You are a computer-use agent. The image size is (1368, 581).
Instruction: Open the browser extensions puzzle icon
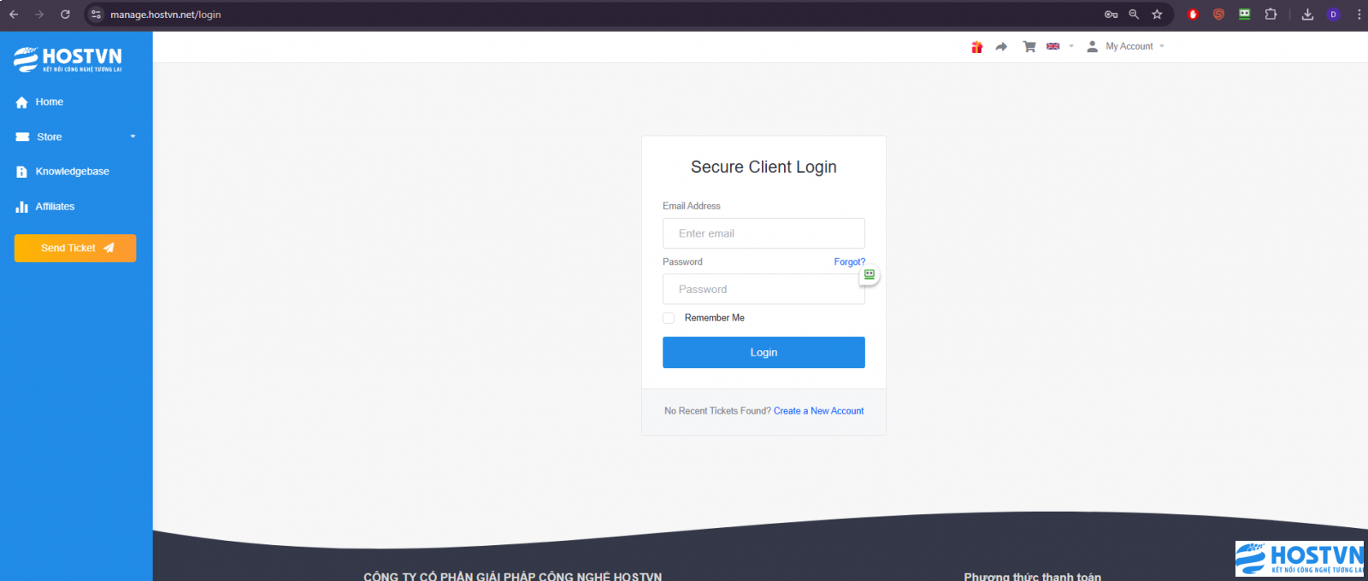click(1271, 15)
